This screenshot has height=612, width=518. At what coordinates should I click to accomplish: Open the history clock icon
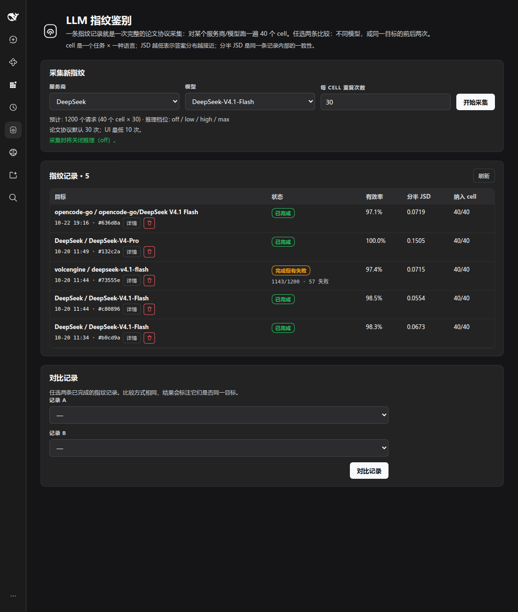(x=13, y=107)
